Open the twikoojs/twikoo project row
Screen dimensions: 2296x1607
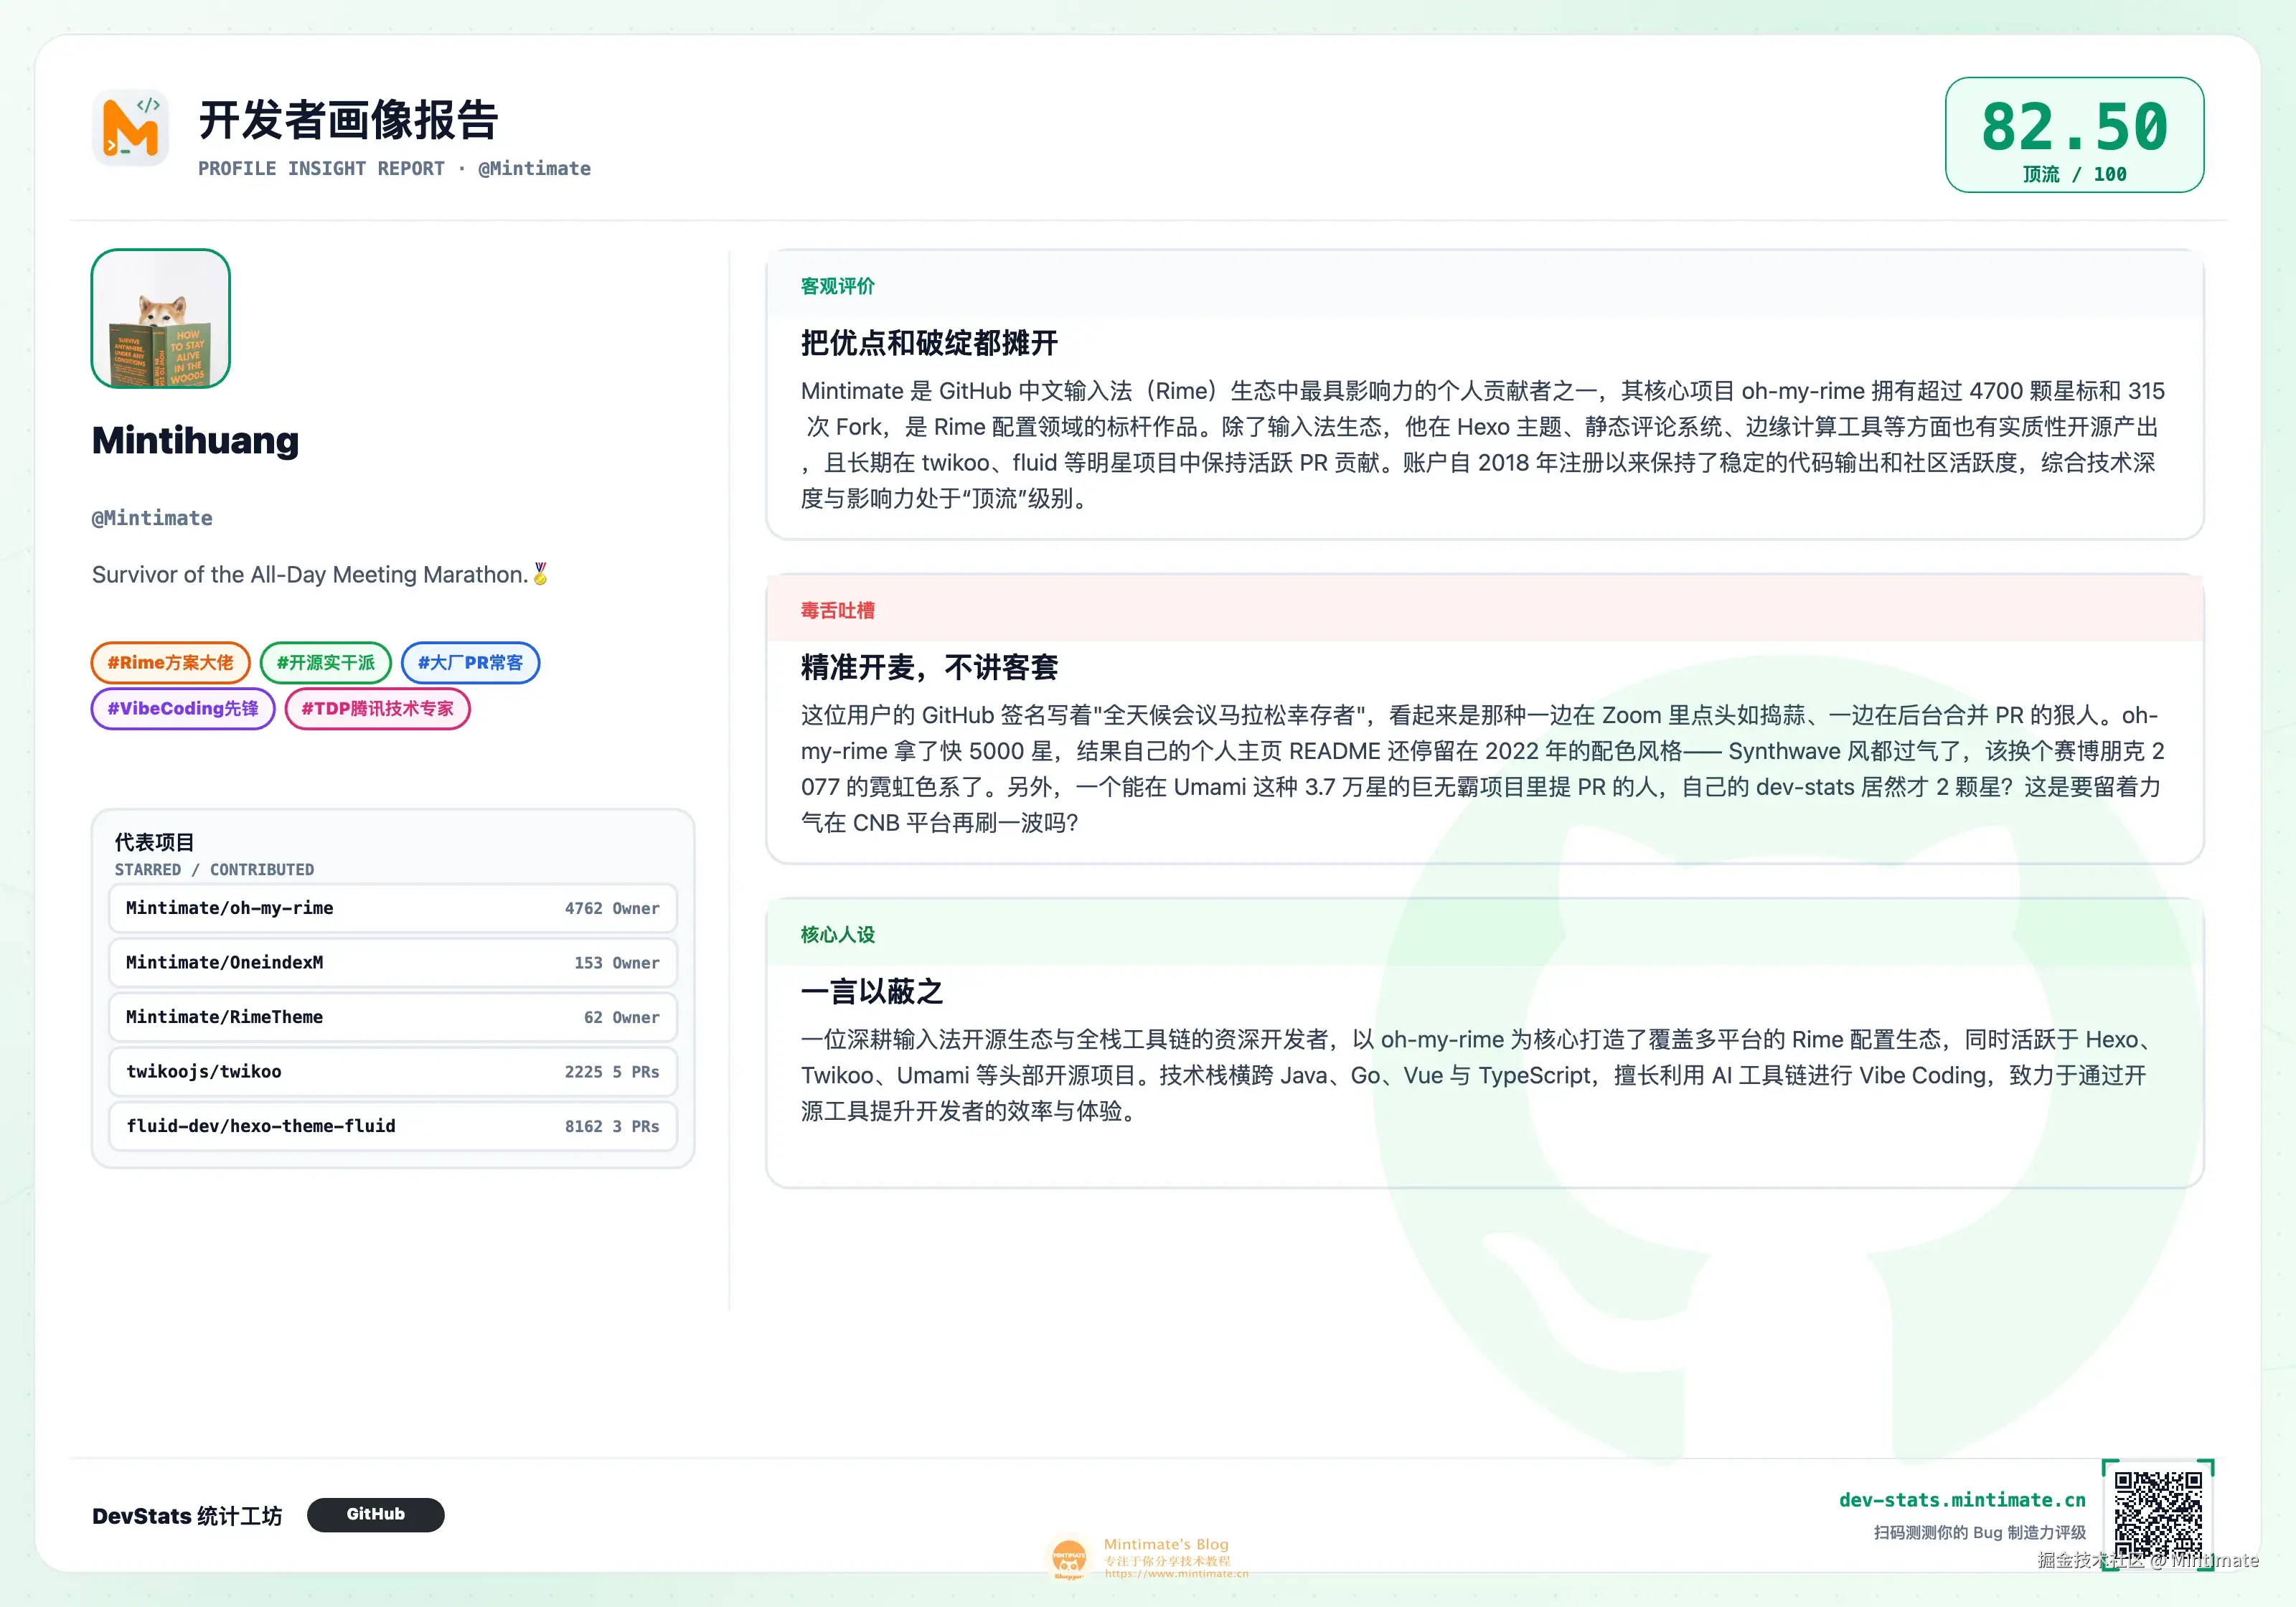[393, 1071]
